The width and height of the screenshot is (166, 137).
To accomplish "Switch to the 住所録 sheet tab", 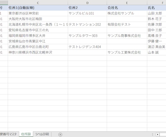I will pyautogui.click(x=26, y=134).
